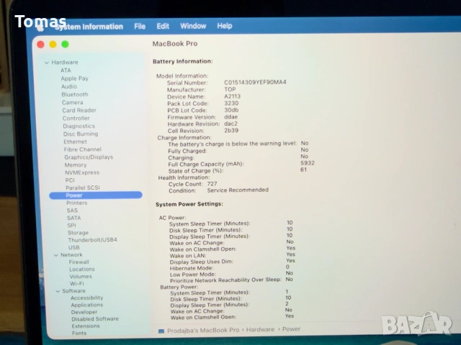461x345 pixels.
Task: Select Fibre Channel in the sidebar
Action: (x=83, y=149)
